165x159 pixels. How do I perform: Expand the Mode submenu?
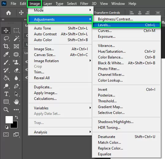60,10
